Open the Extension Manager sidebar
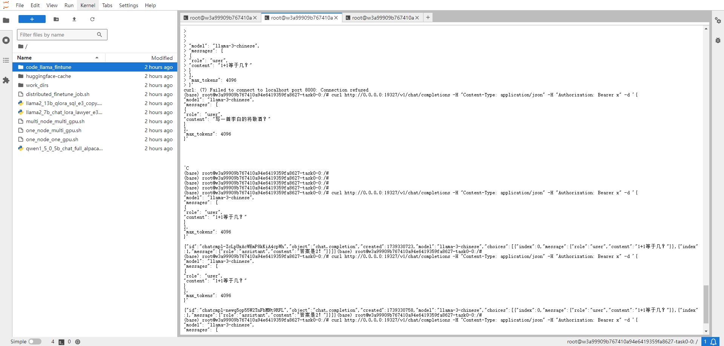 (x=6, y=80)
